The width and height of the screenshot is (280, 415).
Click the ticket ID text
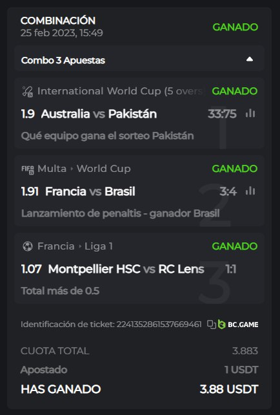111,325
